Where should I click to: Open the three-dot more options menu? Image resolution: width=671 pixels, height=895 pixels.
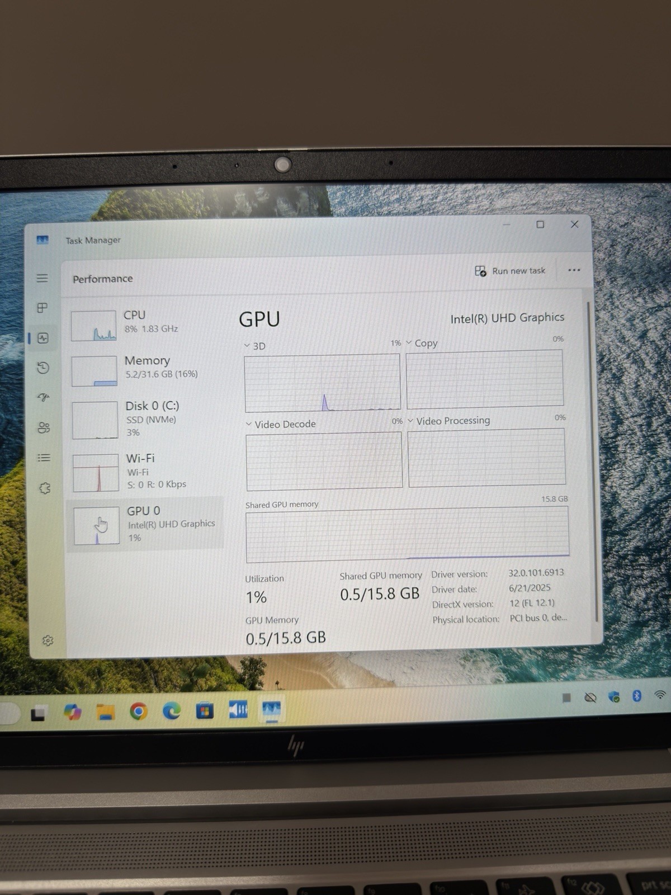(x=574, y=270)
